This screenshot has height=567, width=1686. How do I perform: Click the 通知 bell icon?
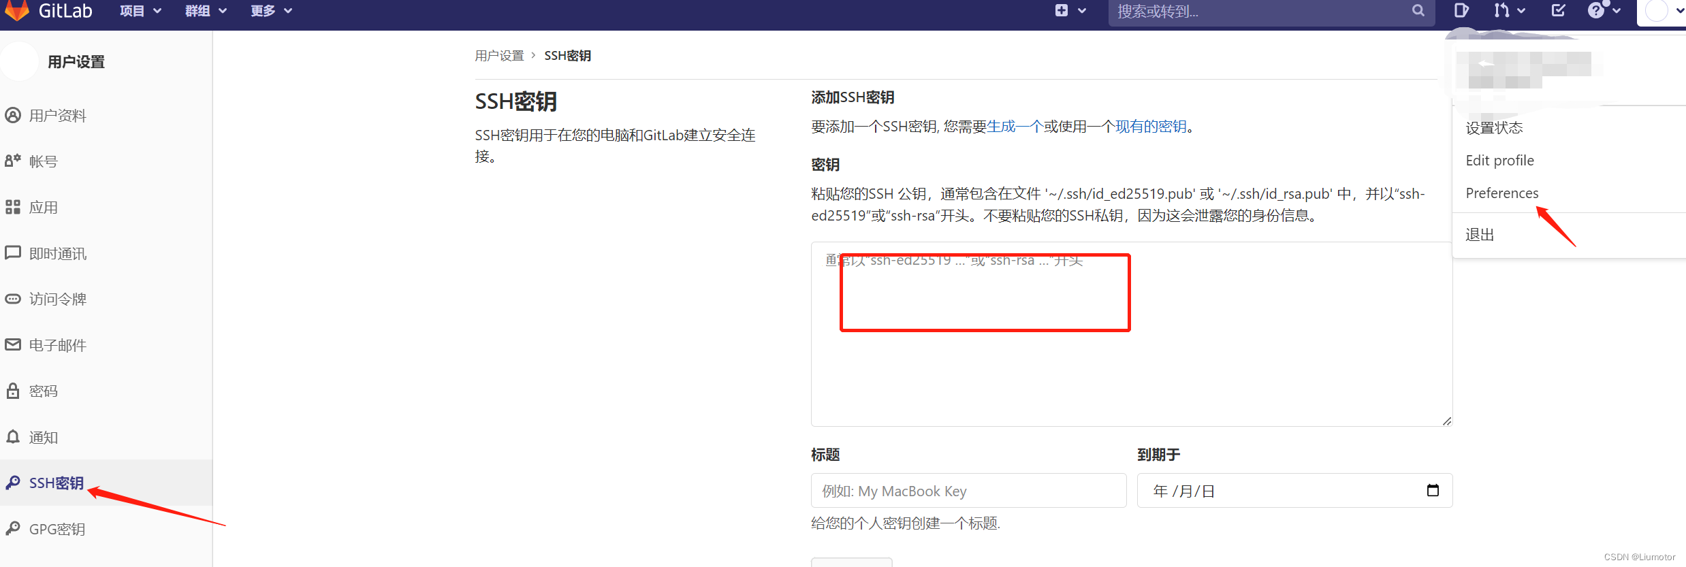tap(13, 436)
